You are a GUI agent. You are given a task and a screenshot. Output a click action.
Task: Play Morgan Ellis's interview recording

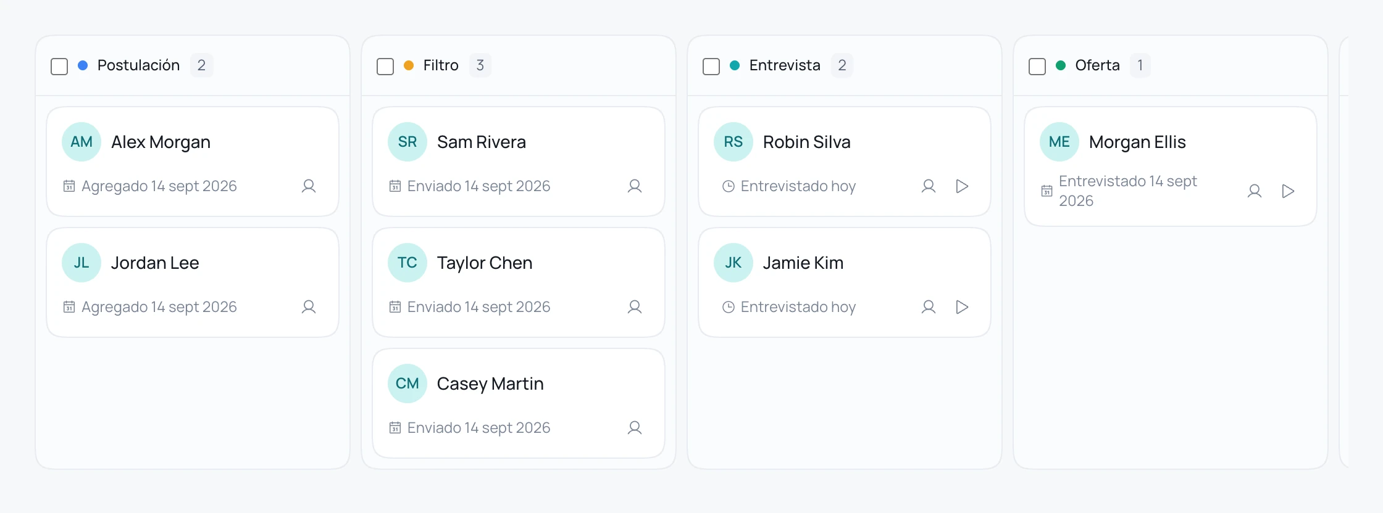click(x=1288, y=191)
